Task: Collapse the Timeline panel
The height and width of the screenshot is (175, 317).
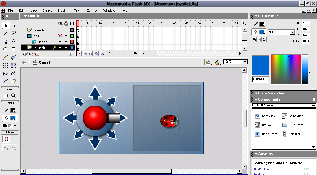Action: pos(25,16)
